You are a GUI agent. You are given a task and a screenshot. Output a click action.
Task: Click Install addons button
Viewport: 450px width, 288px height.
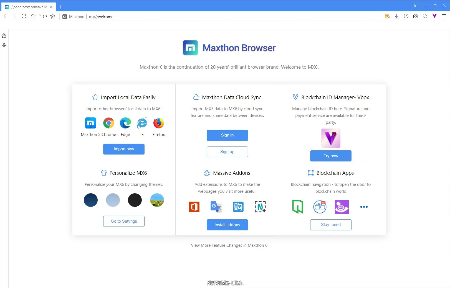pos(227,225)
